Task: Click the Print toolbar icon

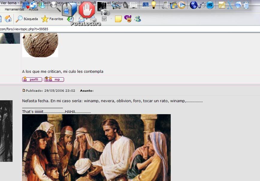Action: click(x=93, y=19)
